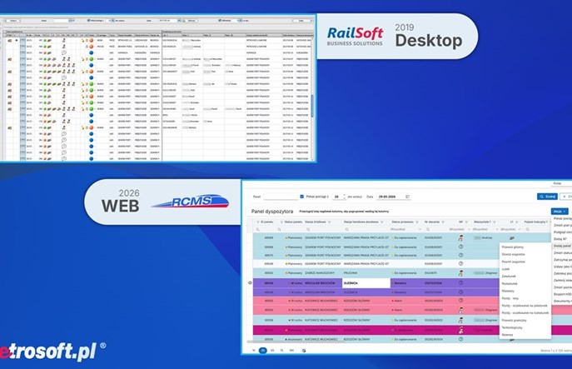Click the white OLEŚNICA cell in the purple row
Image resolution: width=572 pixels, height=369 pixels.
tap(366, 283)
